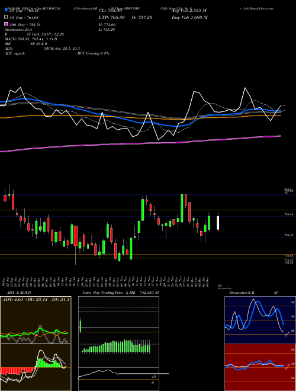Click the '(MGR) 4.6, 23.1, 21.1' ADX values
The width and height of the screenshot is (296, 391).
click(x=62, y=49)
